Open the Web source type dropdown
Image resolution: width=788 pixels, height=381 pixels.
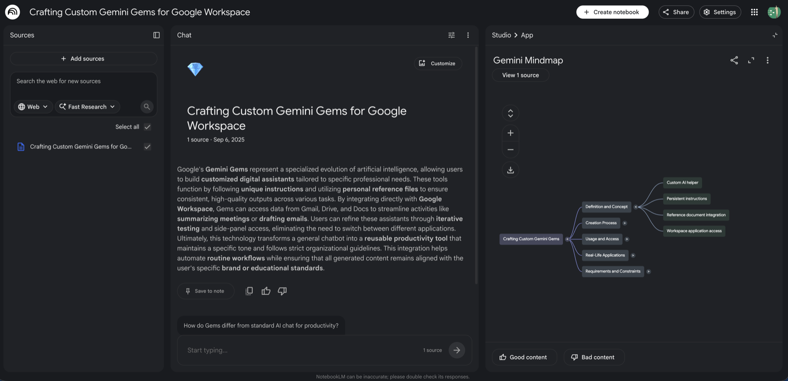[33, 107]
